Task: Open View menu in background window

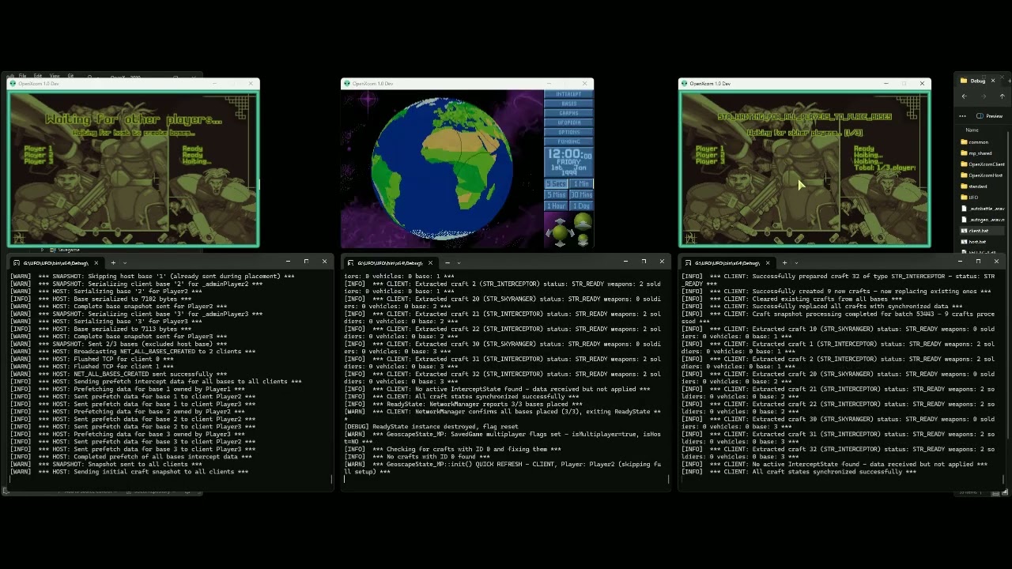Action: [x=54, y=76]
